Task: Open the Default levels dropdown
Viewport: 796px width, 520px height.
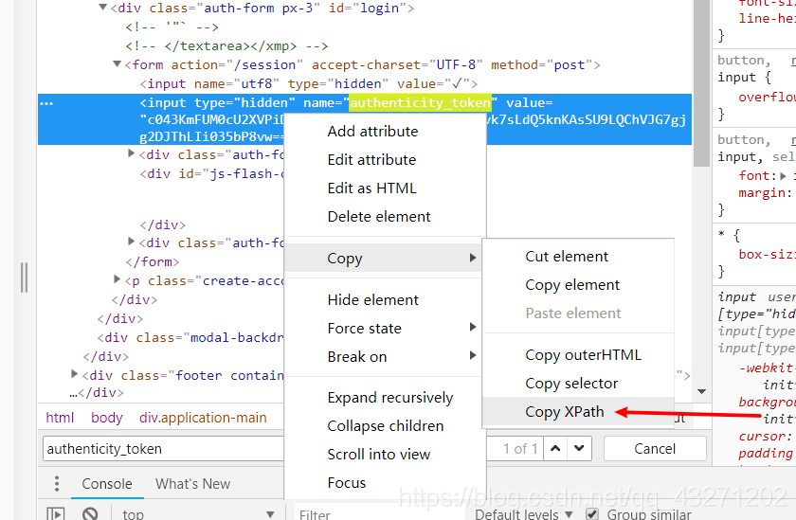Action: click(x=524, y=514)
